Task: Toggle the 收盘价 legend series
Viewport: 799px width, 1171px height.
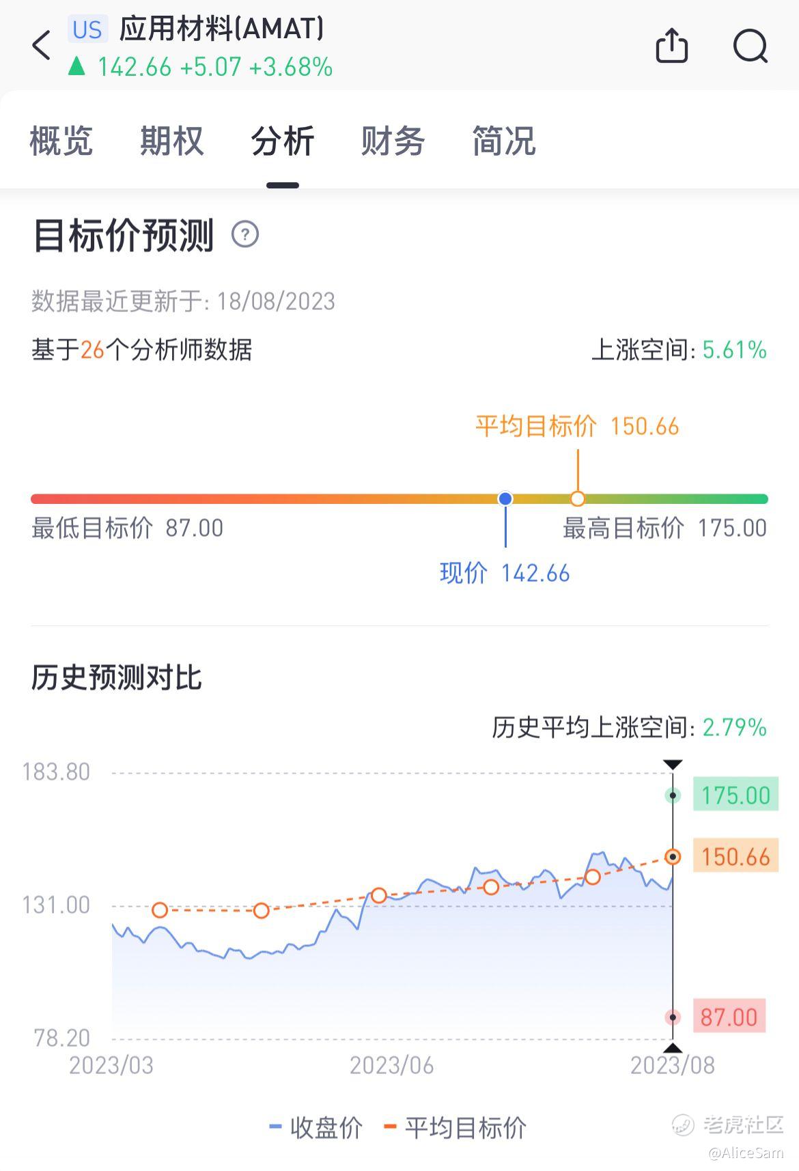Action: coord(316,1127)
